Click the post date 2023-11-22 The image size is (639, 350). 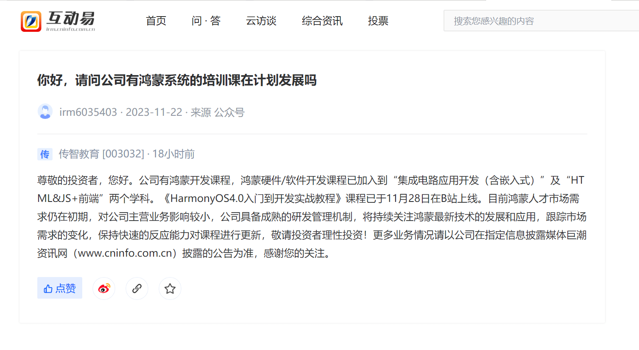coord(154,112)
